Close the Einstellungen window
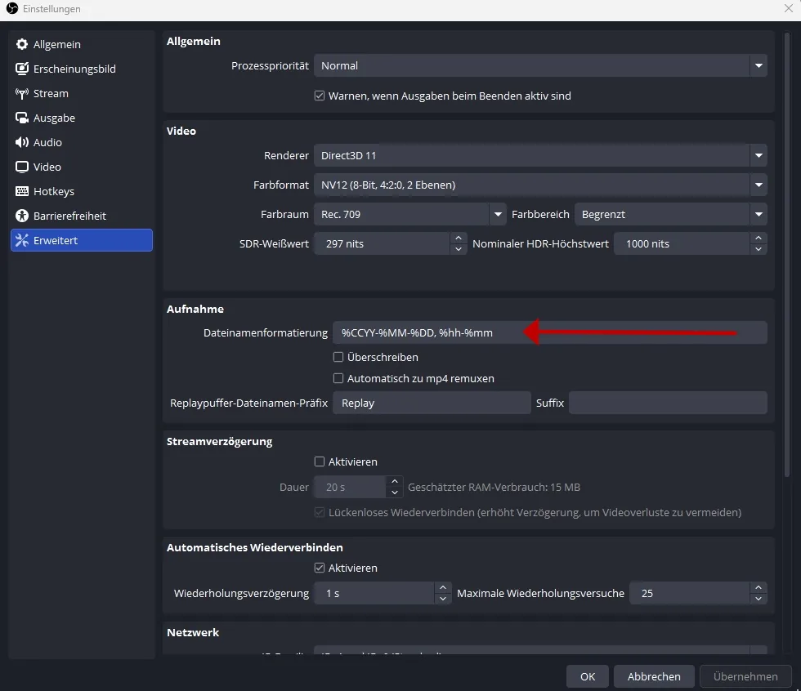This screenshot has width=801, height=691. (x=789, y=9)
